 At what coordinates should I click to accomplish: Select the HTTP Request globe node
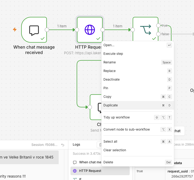click(x=90, y=30)
